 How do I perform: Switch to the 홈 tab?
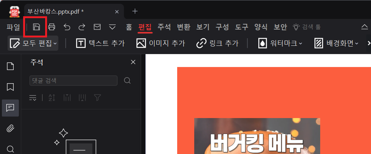click(129, 27)
